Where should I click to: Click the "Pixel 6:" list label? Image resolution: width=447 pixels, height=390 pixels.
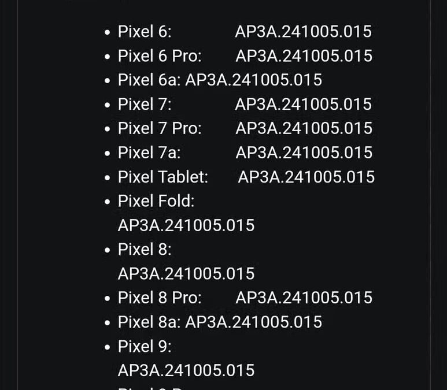point(145,32)
